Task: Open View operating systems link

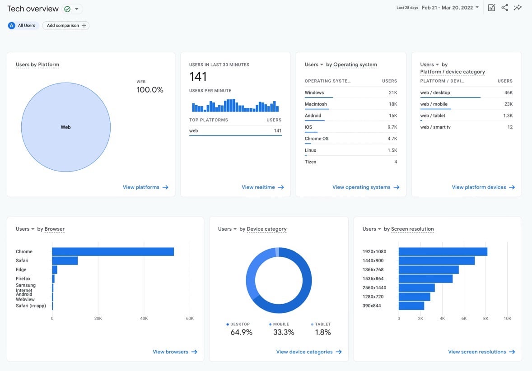Action: tap(361, 187)
